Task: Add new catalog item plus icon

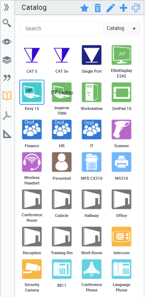Action: 124,8
